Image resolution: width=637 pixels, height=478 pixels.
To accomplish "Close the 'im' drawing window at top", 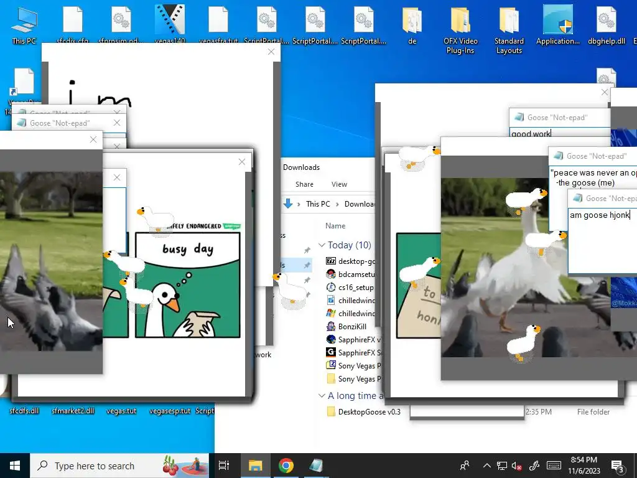I will tap(271, 52).
